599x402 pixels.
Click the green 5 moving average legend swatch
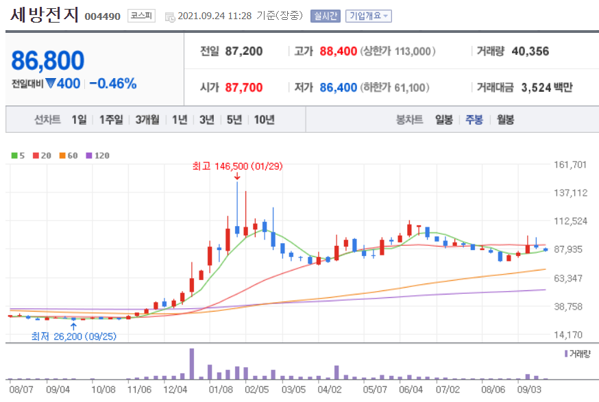click(x=14, y=155)
